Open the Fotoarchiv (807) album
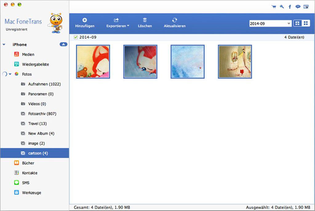Image resolution: width=315 pixels, height=211 pixels. tap(42, 114)
